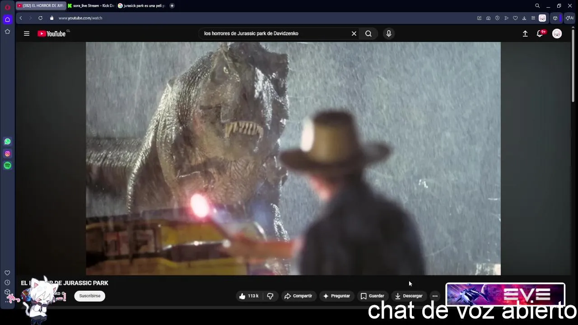Open YouTube guide hamburger menu
The height and width of the screenshot is (325, 578).
(x=27, y=33)
